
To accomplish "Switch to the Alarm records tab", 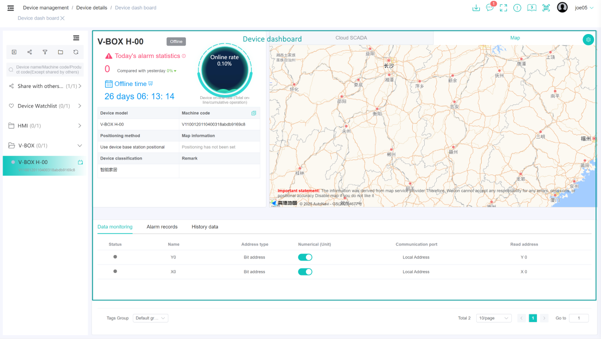I will coord(162,227).
